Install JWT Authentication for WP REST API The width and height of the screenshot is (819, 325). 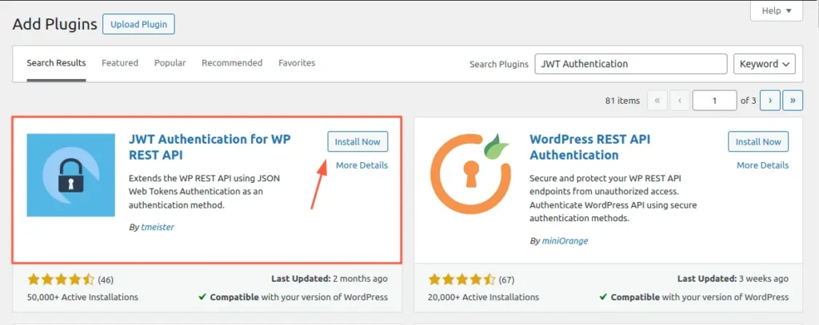(358, 141)
